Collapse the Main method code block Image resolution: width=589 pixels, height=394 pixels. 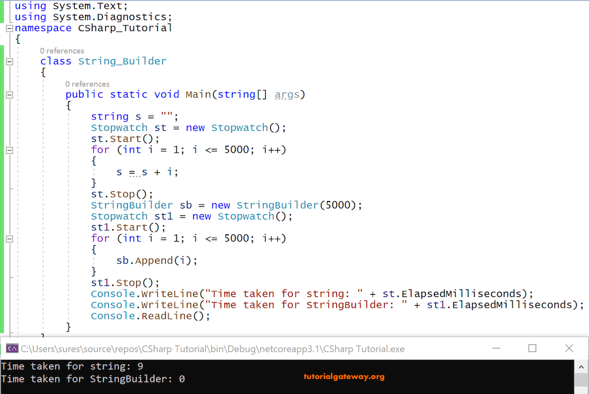click(8, 94)
